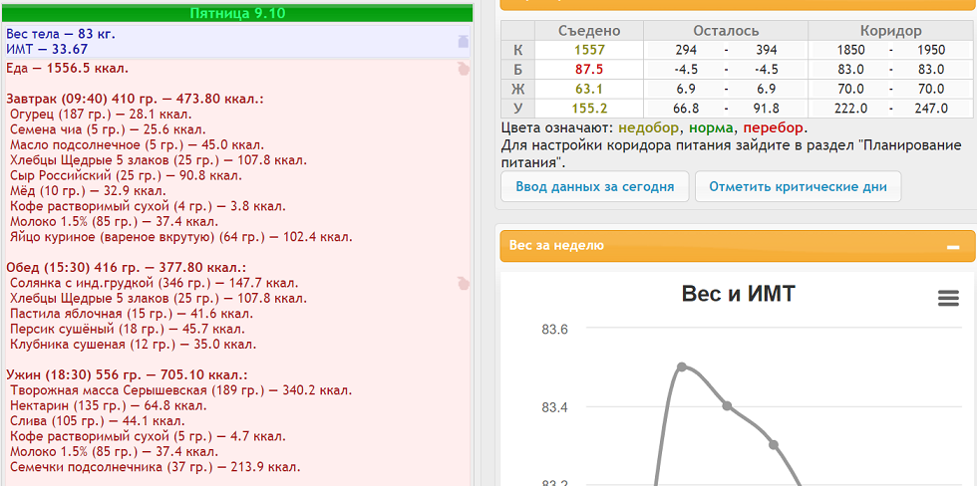Click the apple icon beside Обед section
This screenshot has width=977, height=486.
coord(463,283)
